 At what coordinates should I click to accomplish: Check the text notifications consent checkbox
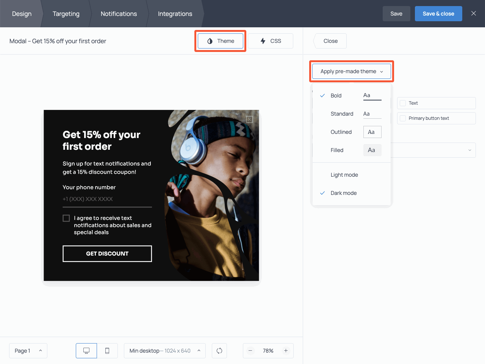[x=66, y=218]
